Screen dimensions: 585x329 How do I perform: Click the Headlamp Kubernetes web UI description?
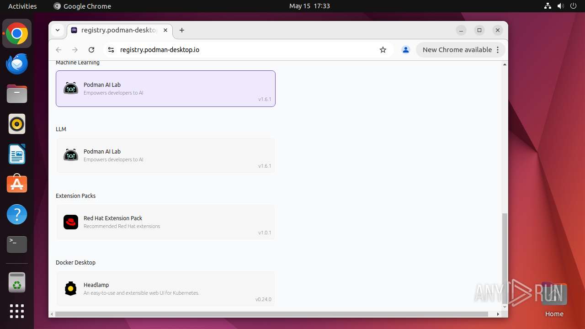[x=141, y=293]
